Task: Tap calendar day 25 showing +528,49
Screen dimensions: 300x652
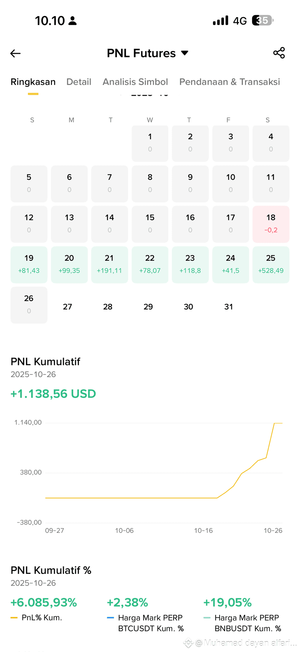Action: tap(271, 264)
